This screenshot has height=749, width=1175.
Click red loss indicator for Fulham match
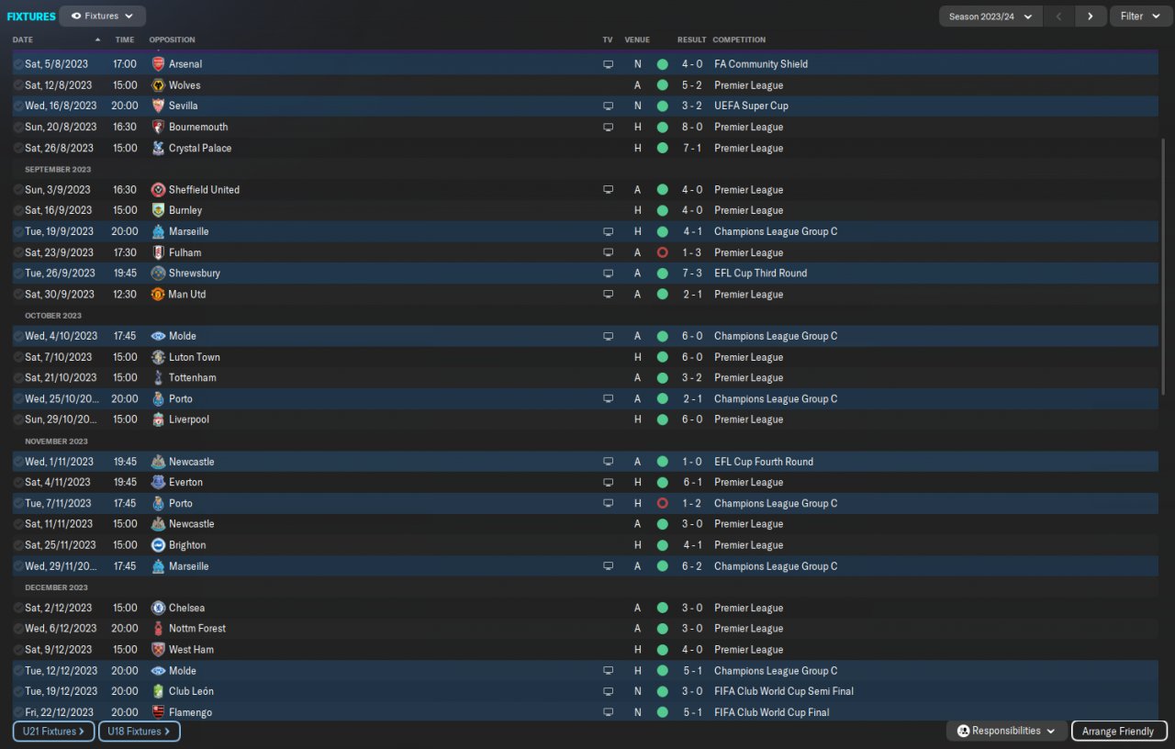tap(662, 252)
